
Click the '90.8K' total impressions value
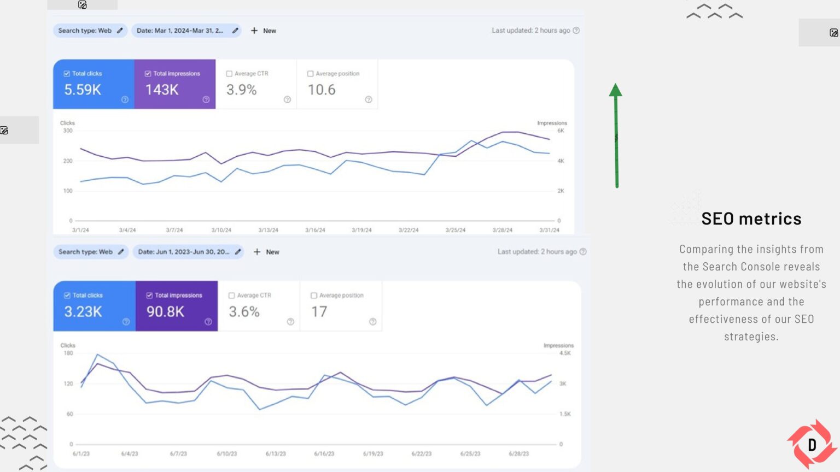point(165,312)
